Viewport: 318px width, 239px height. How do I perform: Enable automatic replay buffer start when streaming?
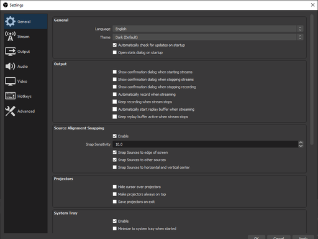115,109
